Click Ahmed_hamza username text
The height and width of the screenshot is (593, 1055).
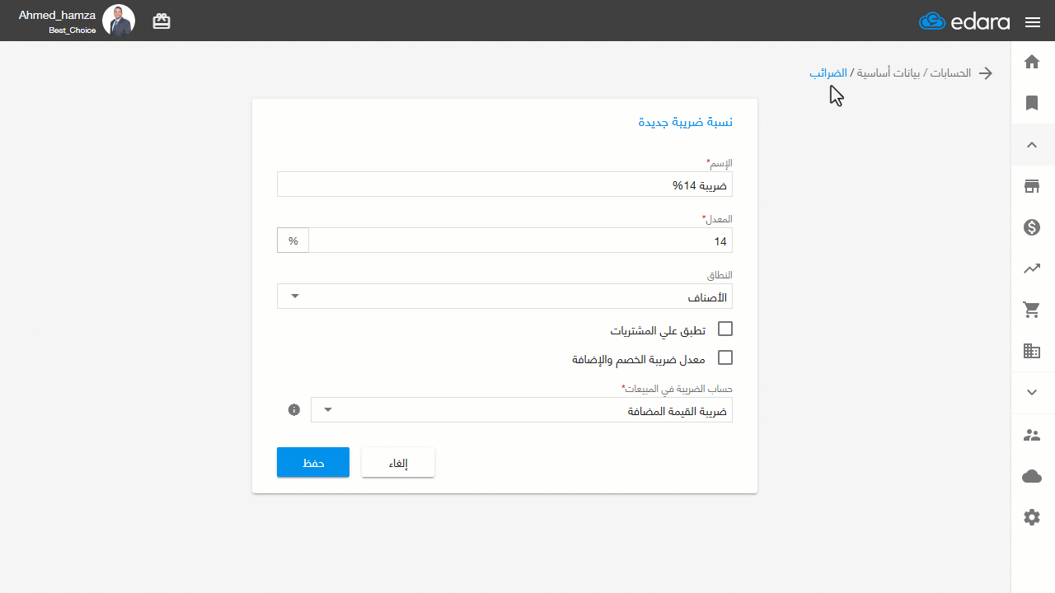pos(57,15)
